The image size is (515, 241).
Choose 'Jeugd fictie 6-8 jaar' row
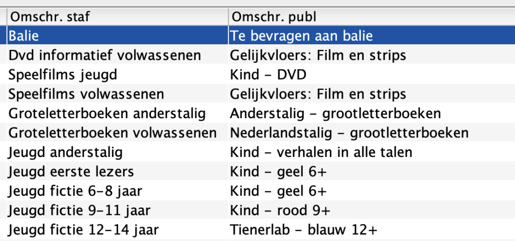[76, 192]
